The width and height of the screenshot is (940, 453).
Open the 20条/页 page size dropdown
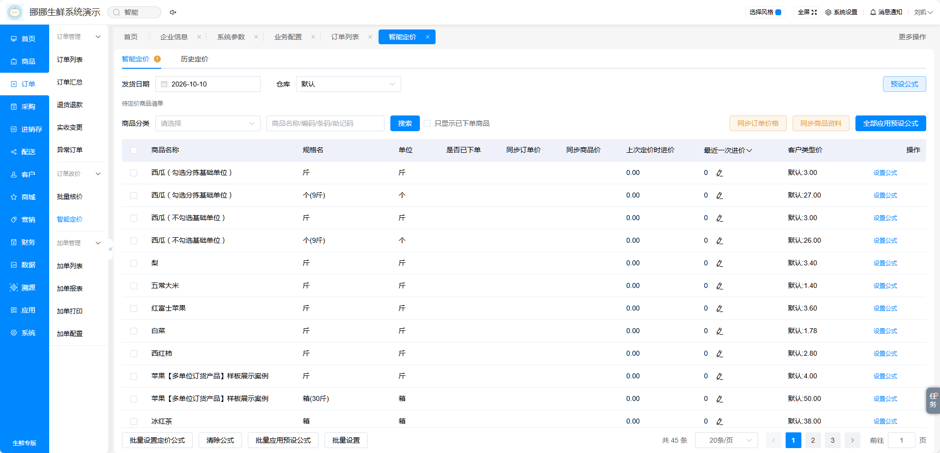coord(726,440)
